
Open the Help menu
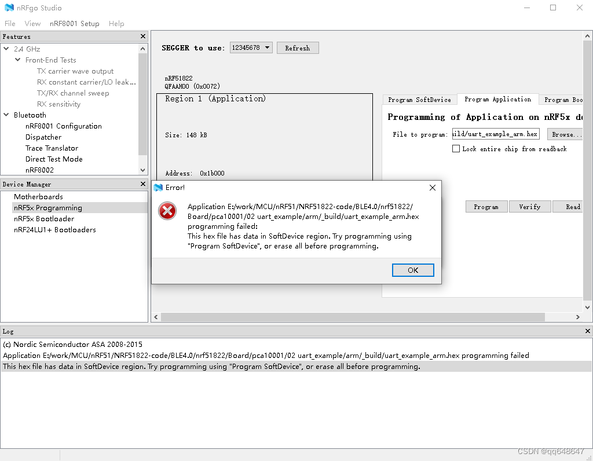click(116, 23)
